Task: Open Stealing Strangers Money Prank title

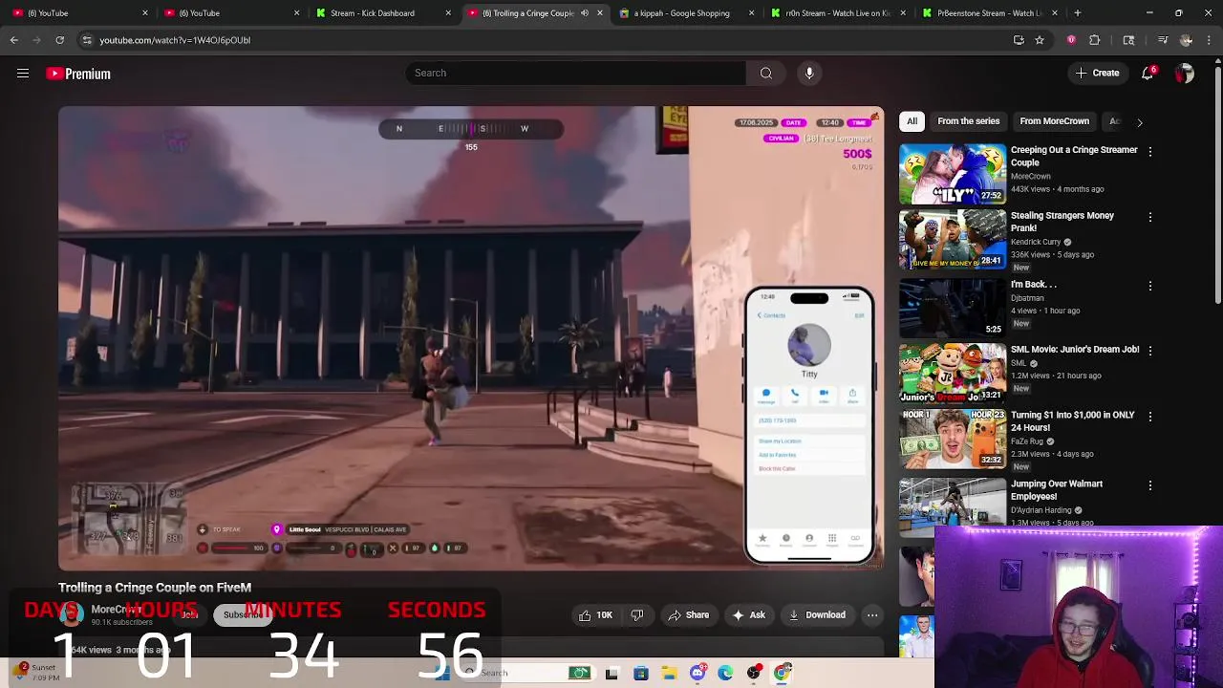Action: 1062,222
